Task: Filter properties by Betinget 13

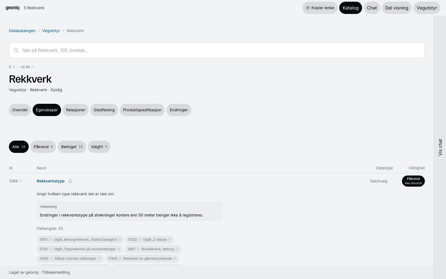Action: coord(72,147)
